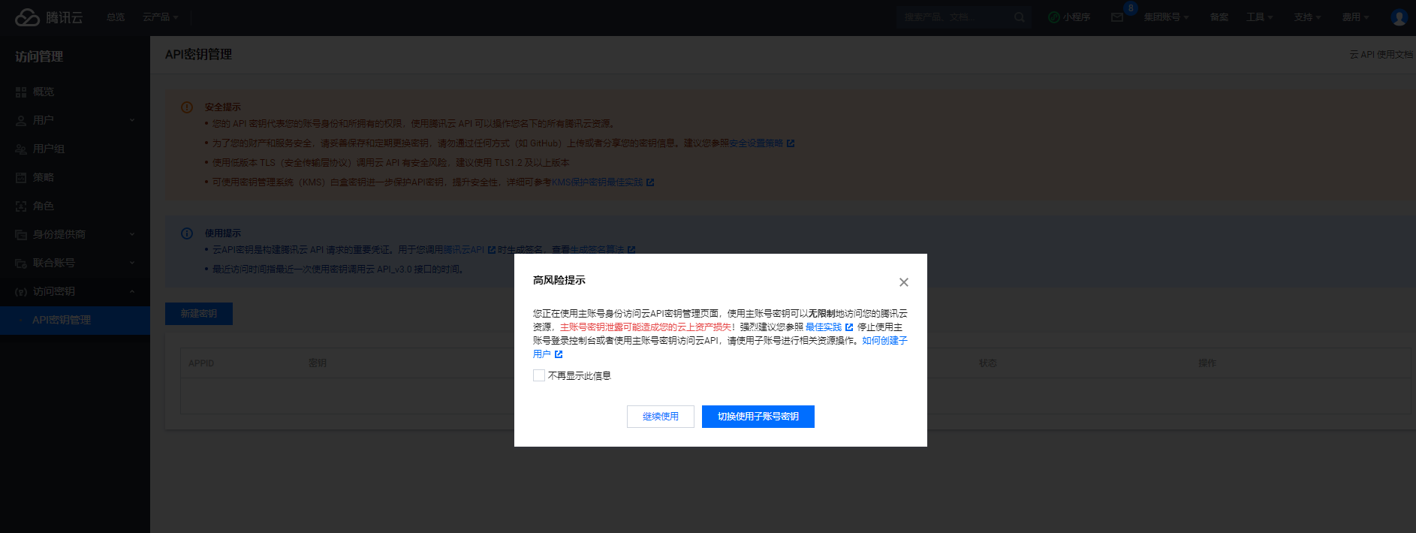Viewport: 1416px width, 533px height.
Task: Open the 云产品 dropdown menu
Action: [x=161, y=17]
